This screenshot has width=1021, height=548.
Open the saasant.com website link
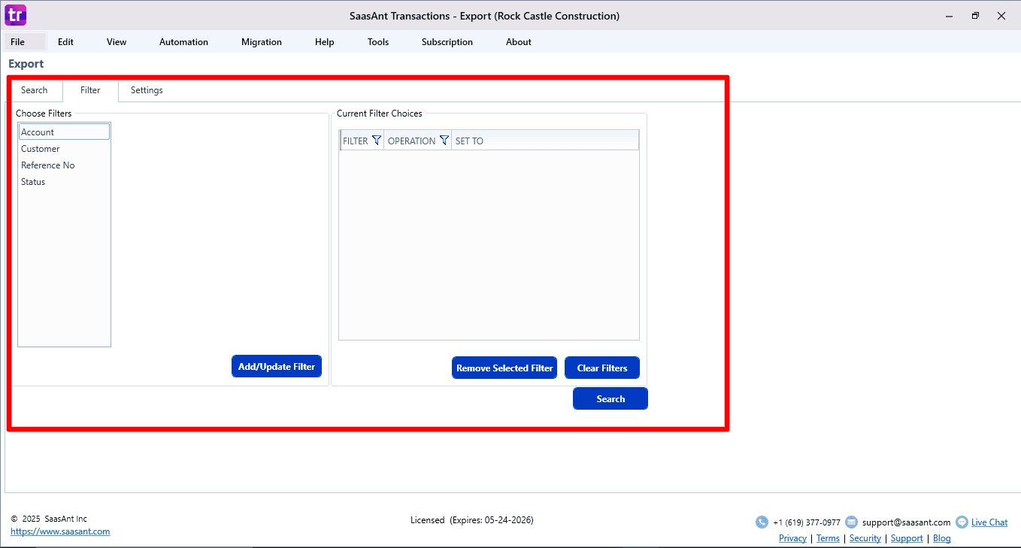coord(59,531)
